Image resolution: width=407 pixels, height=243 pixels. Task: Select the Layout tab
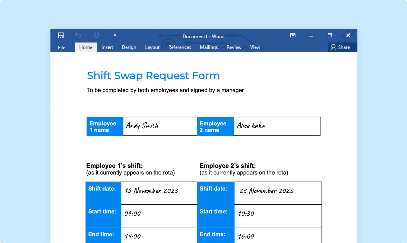(152, 47)
